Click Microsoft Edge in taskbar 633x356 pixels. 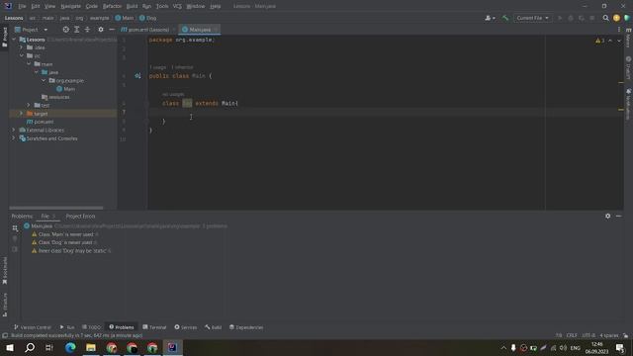70,347
